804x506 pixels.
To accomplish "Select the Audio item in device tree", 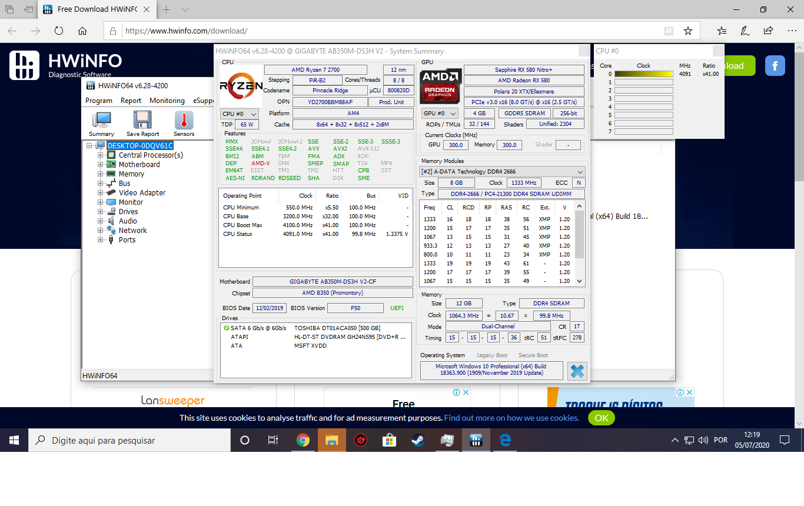I will coord(128,221).
